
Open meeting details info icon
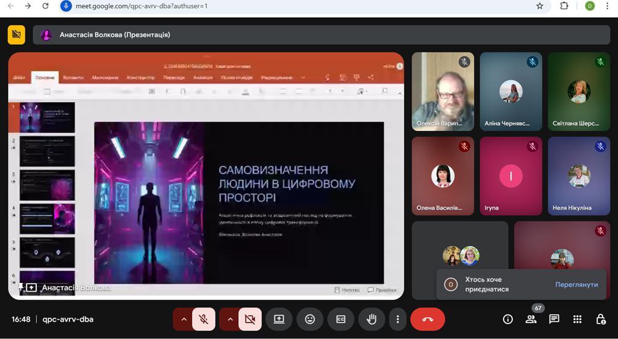click(508, 319)
